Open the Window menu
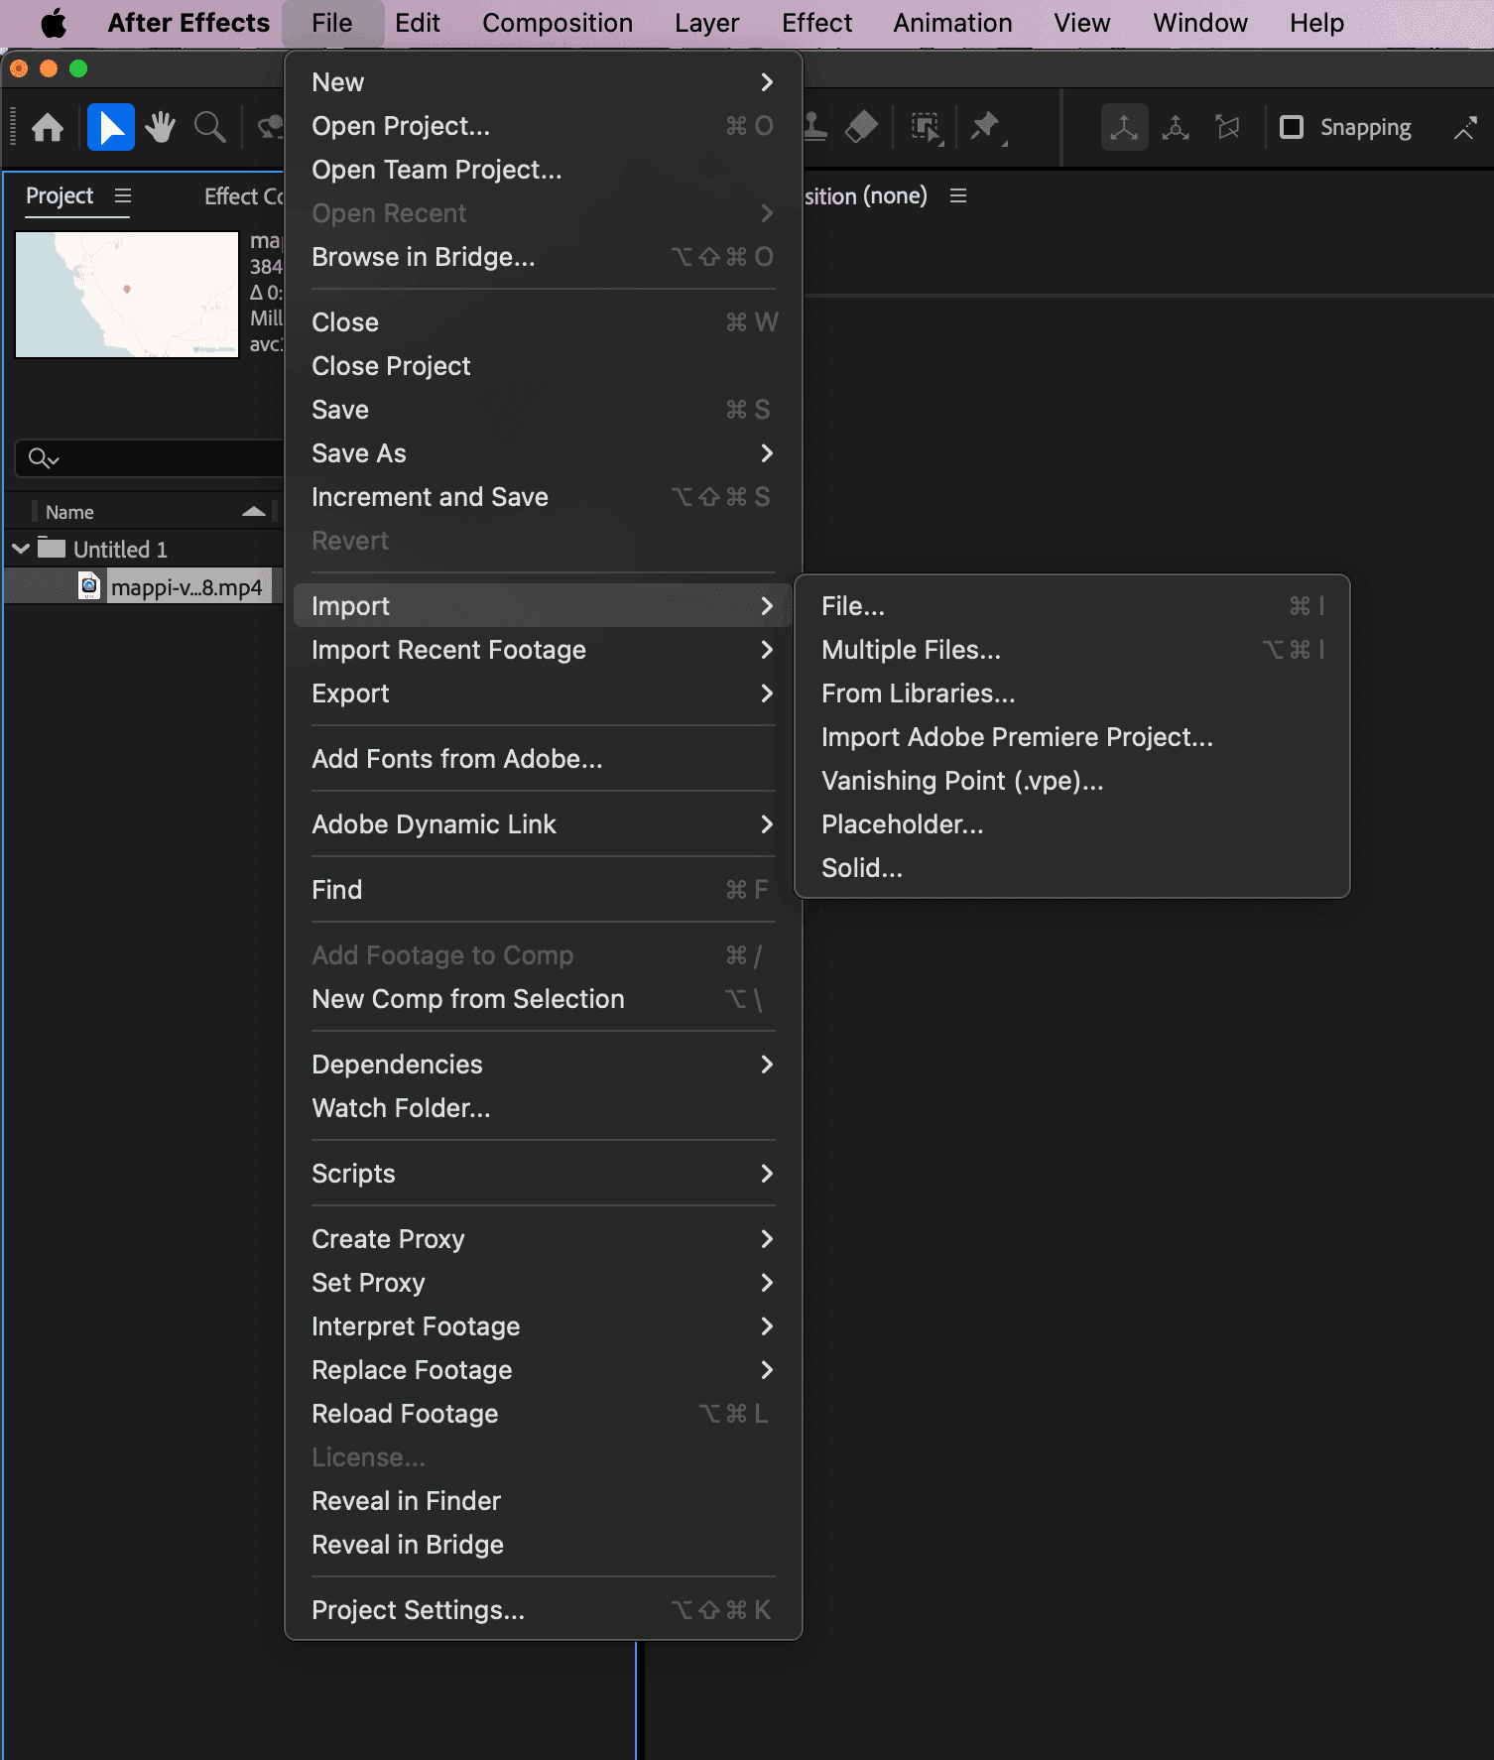Viewport: 1494px width, 1760px height. tap(1199, 23)
